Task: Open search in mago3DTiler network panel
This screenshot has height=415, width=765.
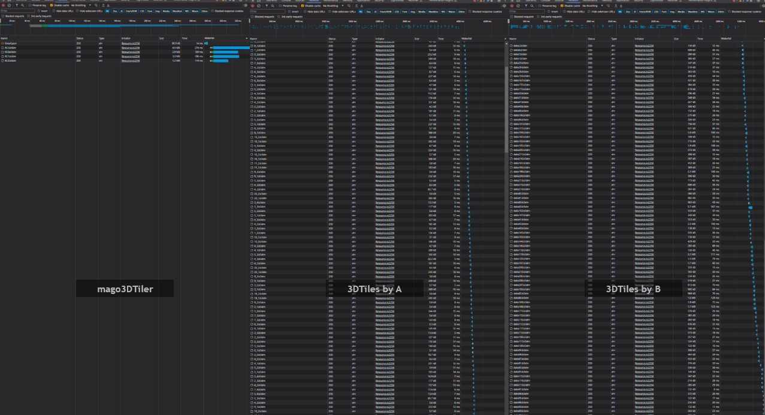Action: [23, 5]
